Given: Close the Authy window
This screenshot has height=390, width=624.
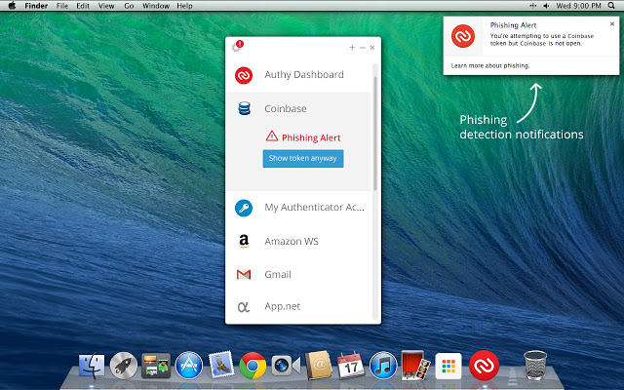Looking at the screenshot, I should [372, 48].
